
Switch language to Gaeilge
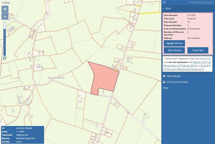coord(6,3)
